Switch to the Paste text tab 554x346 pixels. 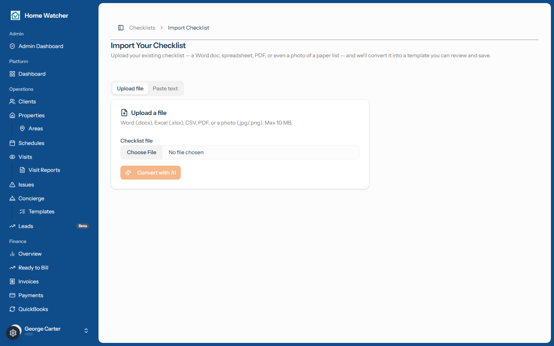(165, 88)
